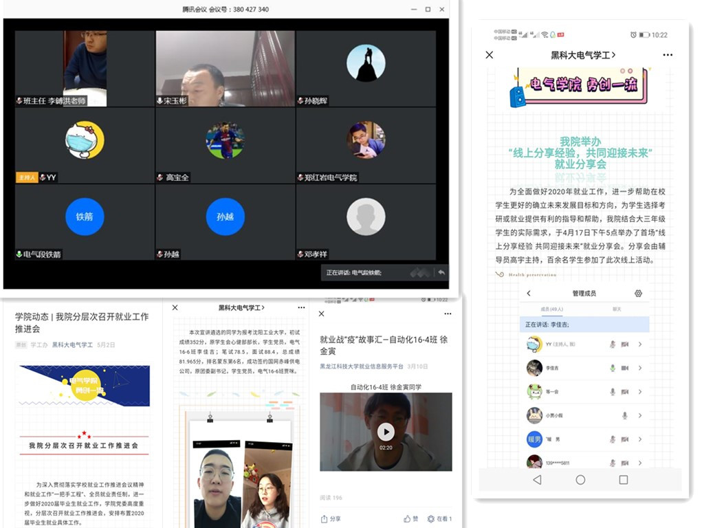Switch to 成员 (49人) tab
Image resolution: width=704 pixels, height=528 pixels.
pos(551,309)
